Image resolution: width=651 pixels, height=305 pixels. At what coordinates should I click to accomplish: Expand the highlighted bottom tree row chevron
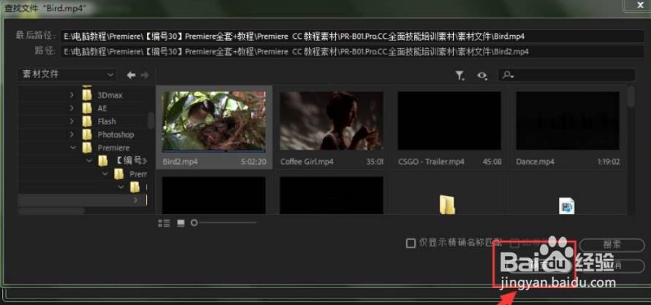tap(136, 200)
